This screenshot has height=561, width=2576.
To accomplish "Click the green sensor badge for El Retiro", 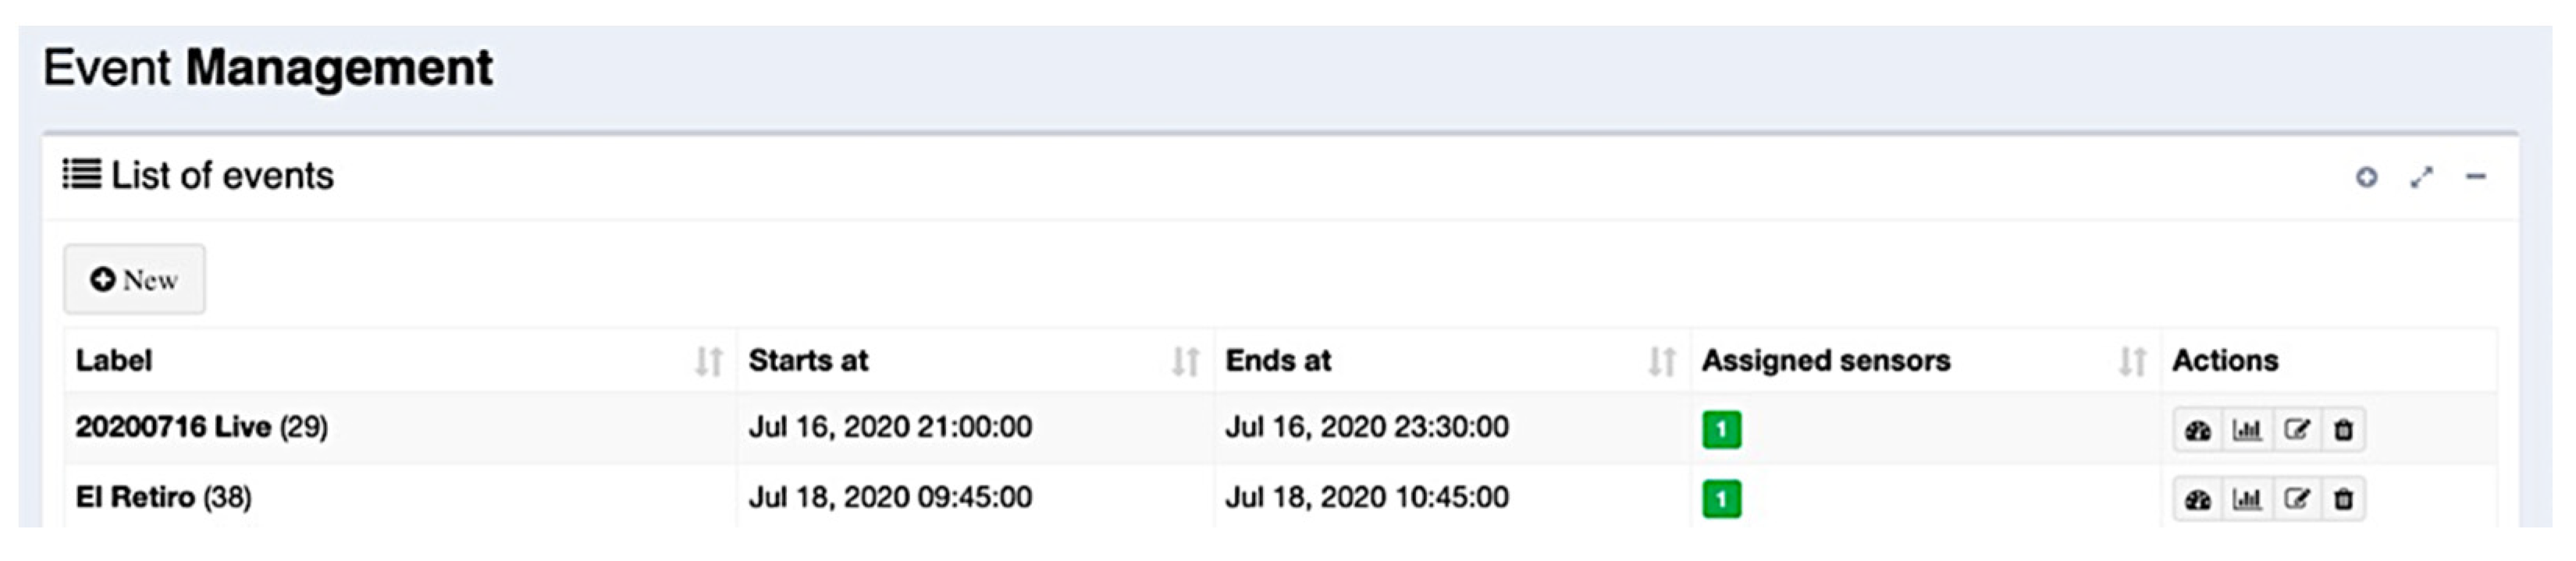I will (x=1721, y=499).
